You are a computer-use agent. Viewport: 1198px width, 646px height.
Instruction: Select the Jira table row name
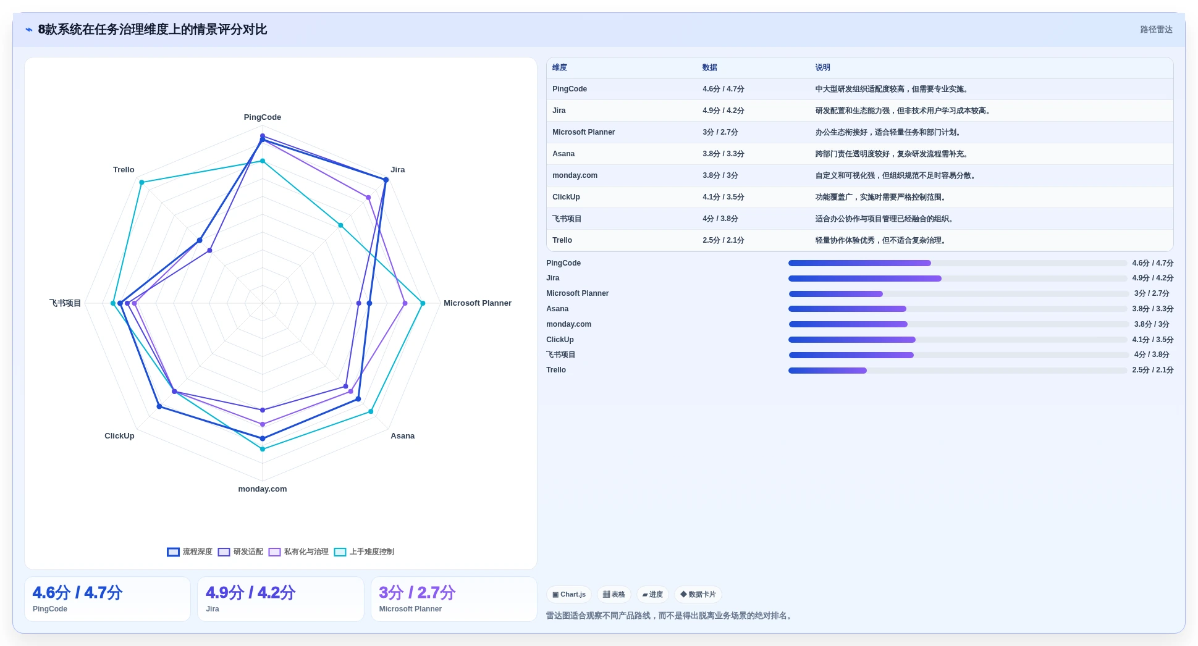tap(559, 111)
